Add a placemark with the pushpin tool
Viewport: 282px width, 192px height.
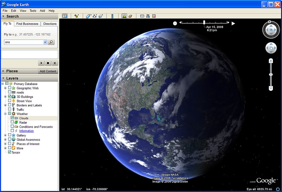77,16
